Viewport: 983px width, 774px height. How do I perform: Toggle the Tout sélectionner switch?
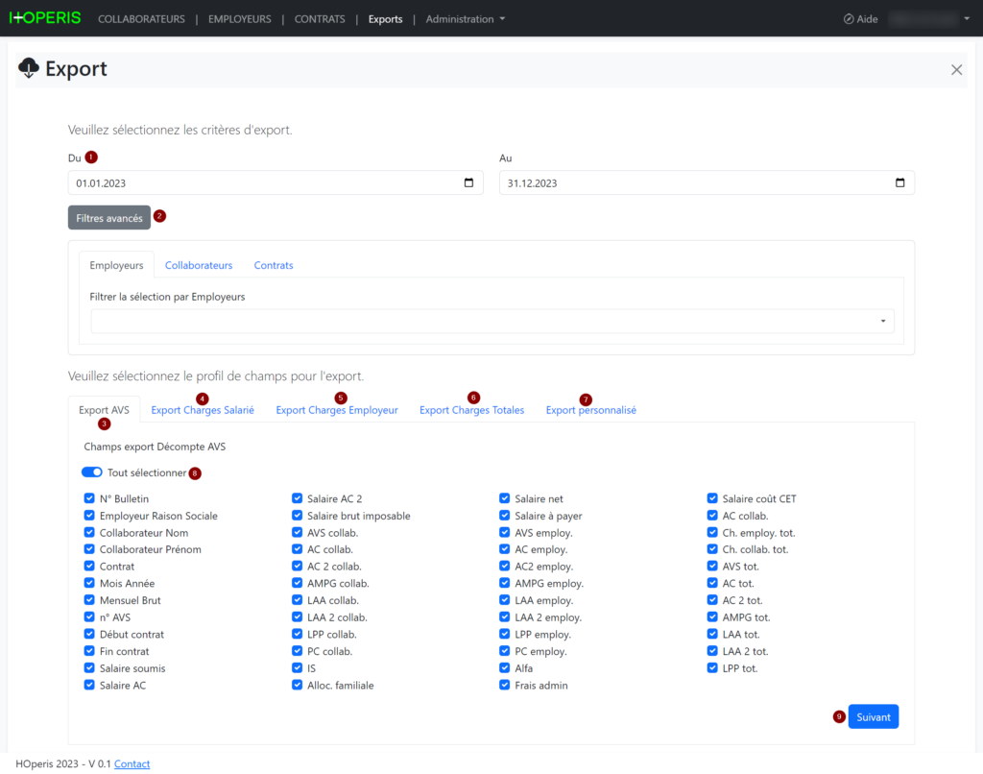[x=92, y=472]
